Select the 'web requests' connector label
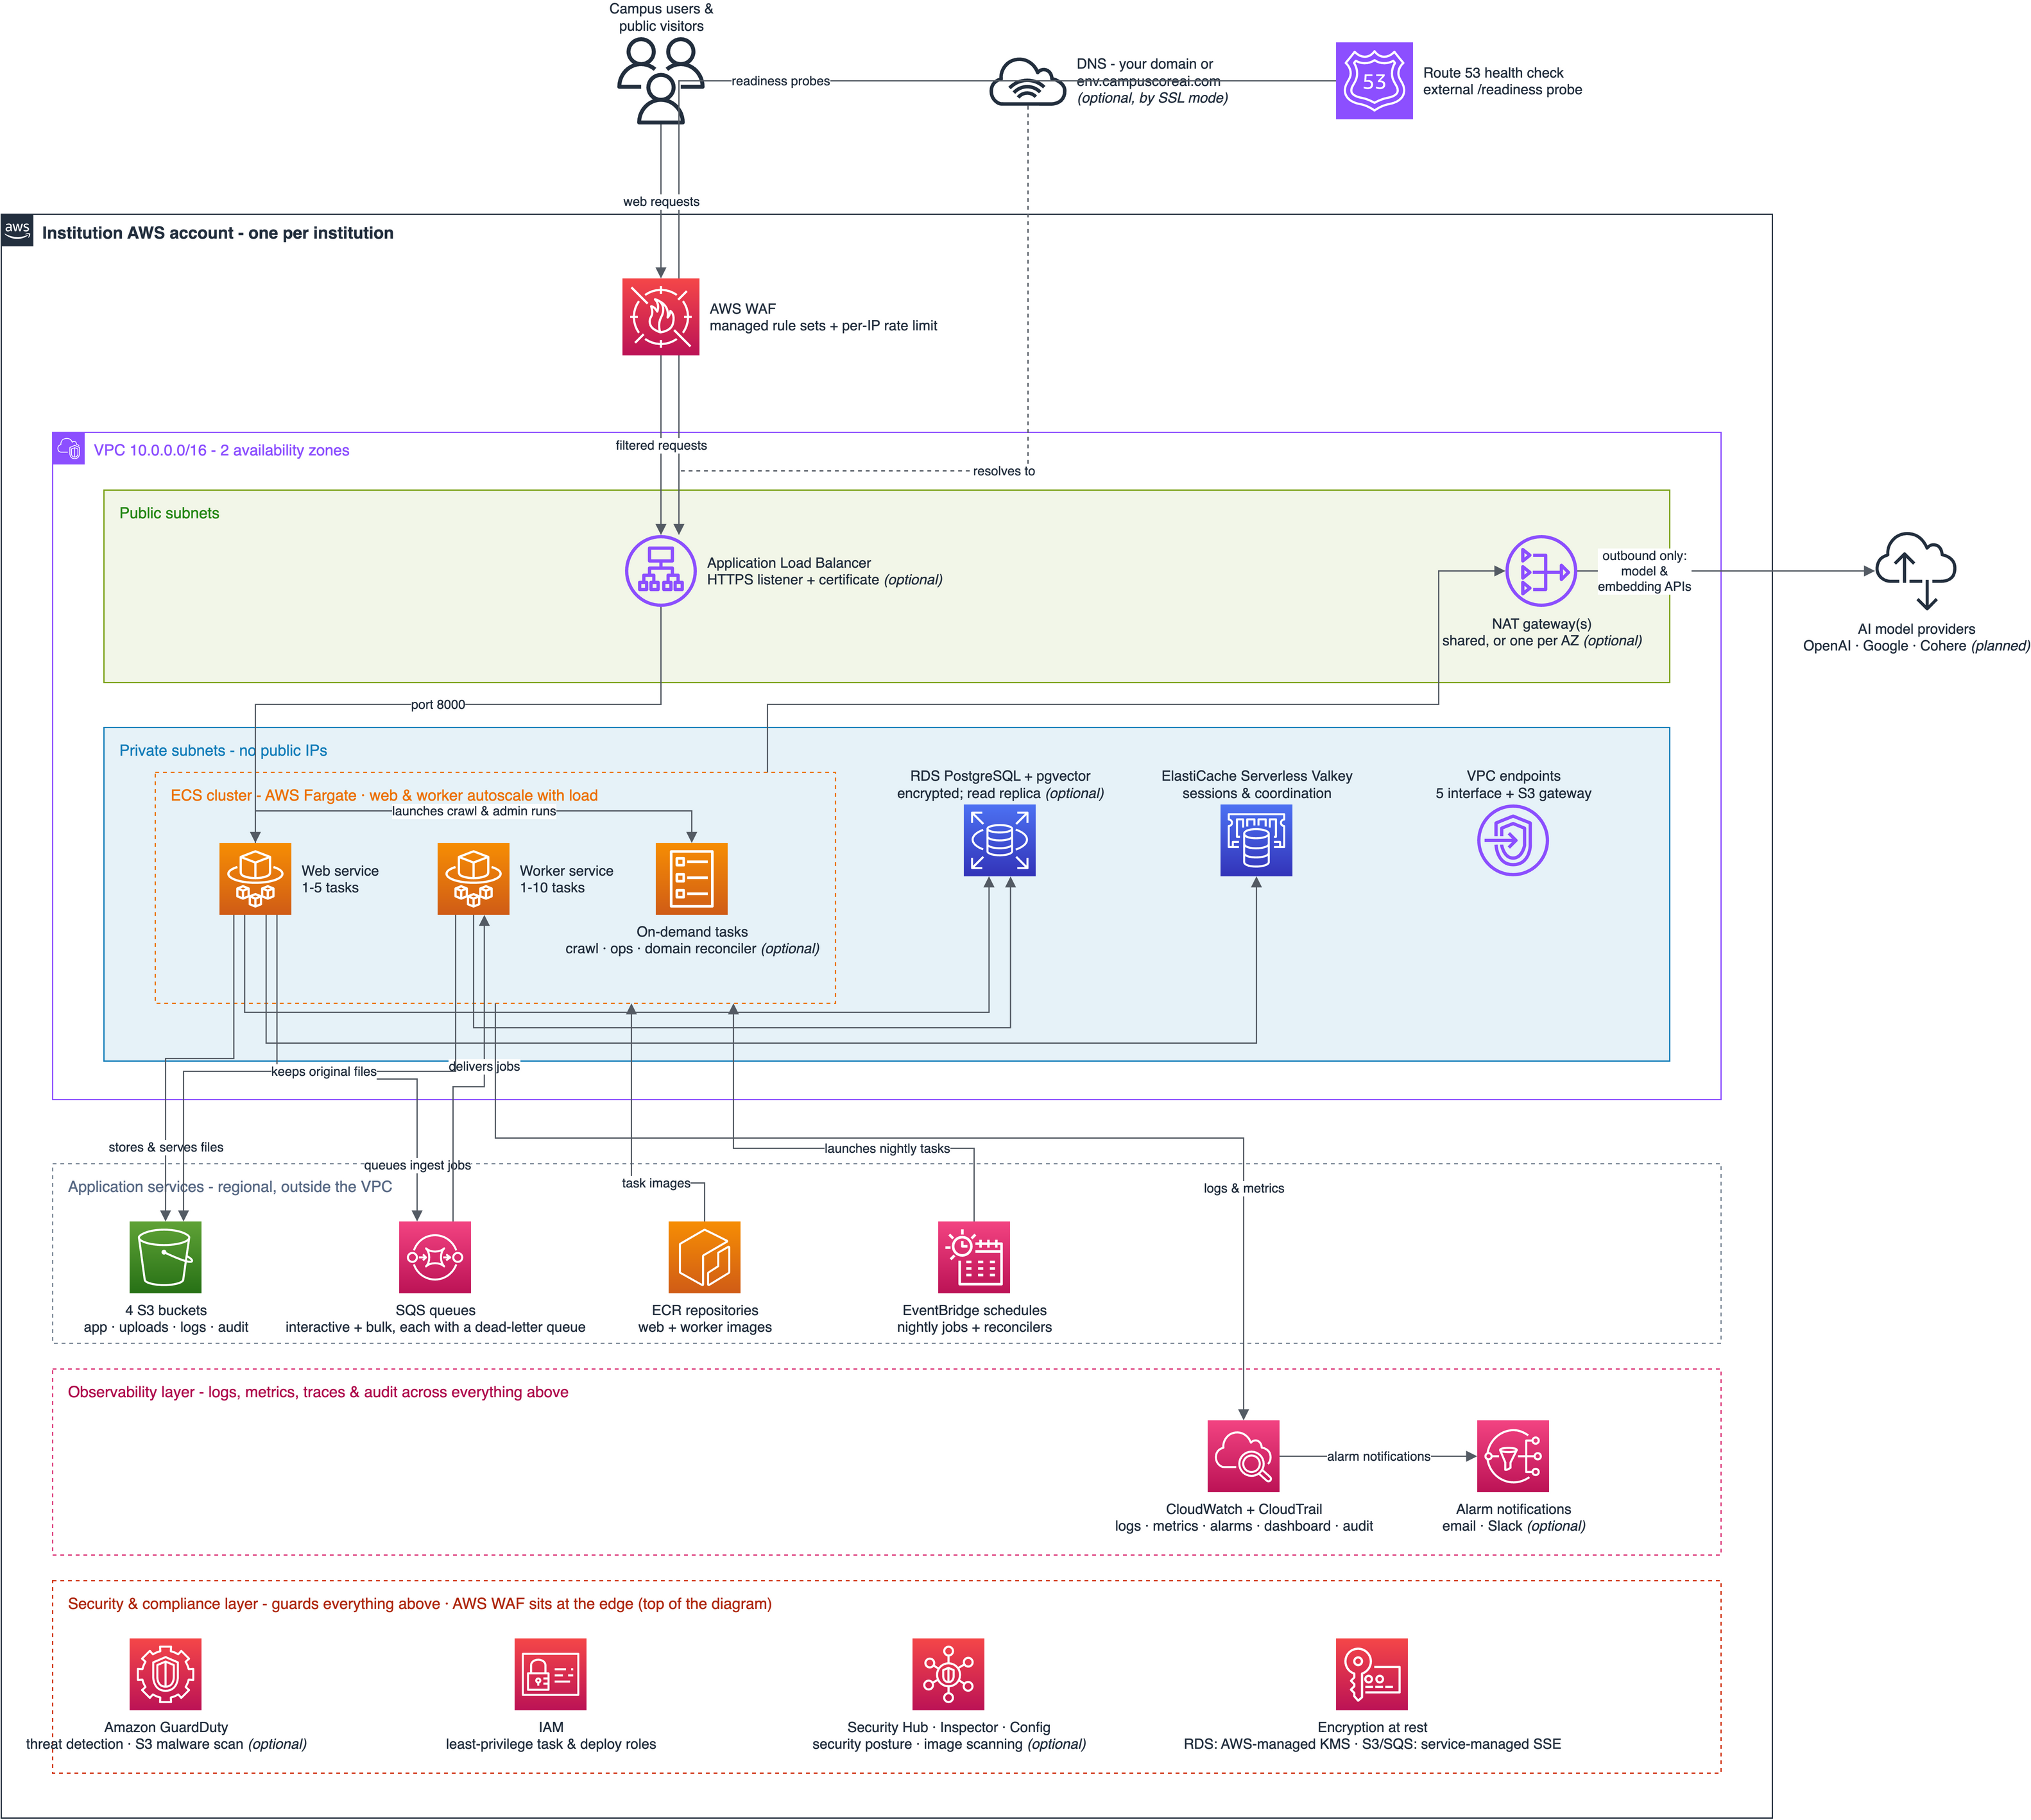2031x1820 pixels. coord(662,201)
